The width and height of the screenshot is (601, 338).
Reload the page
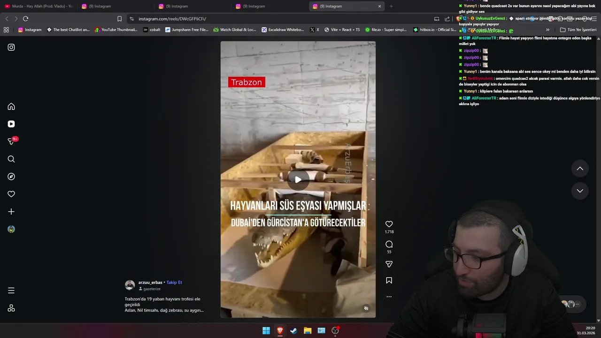pos(25,19)
